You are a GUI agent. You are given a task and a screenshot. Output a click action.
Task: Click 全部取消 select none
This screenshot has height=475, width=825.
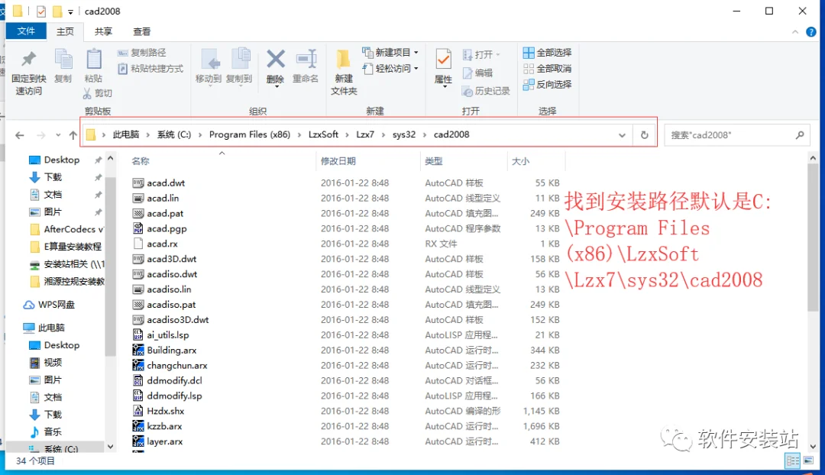[x=547, y=69]
